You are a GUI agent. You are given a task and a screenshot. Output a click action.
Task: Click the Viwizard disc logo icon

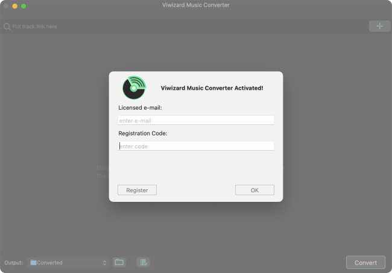coord(134,87)
